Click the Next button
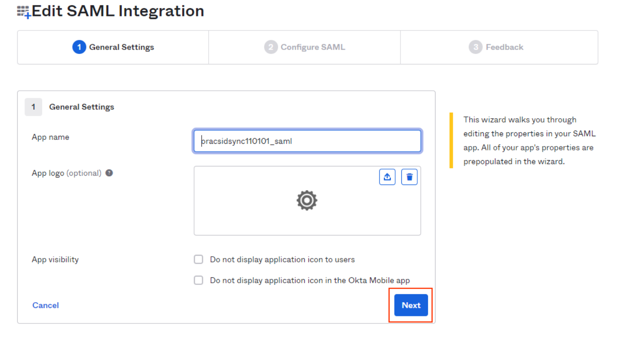This screenshot has height=346, width=618. click(x=411, y=305)
